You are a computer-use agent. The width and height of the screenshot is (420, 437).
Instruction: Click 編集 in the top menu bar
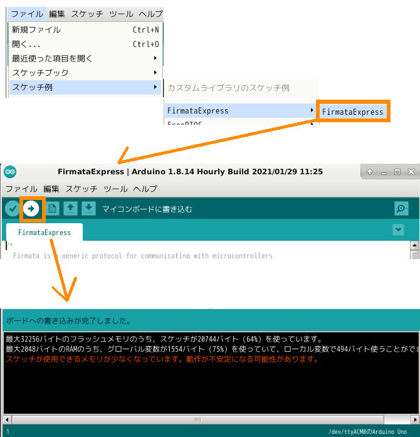tap(57, 14)
